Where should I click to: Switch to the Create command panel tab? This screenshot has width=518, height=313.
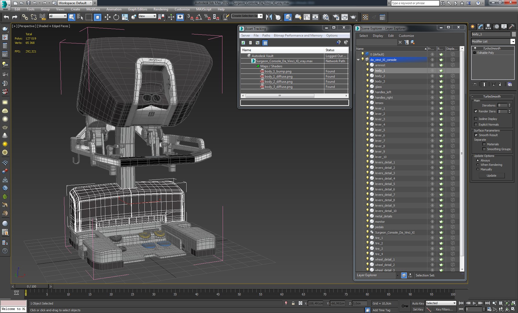473,27
